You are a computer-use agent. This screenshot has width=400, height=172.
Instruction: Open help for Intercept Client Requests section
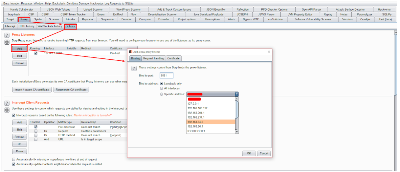coord(7,103)
